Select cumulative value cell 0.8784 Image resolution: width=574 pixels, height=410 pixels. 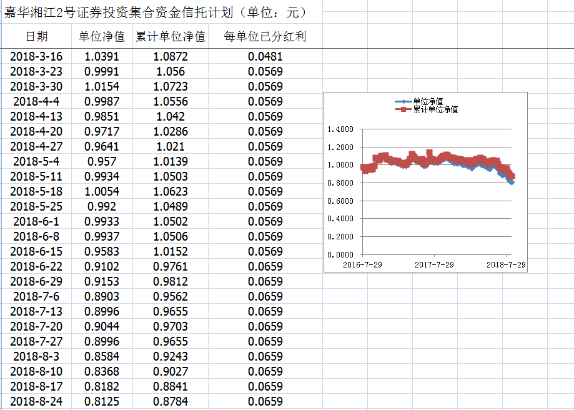pos(171,402)
